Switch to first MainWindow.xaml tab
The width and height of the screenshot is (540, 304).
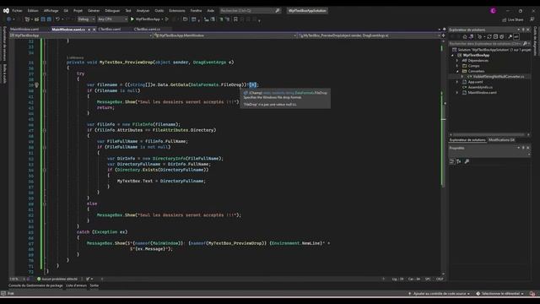24,30
